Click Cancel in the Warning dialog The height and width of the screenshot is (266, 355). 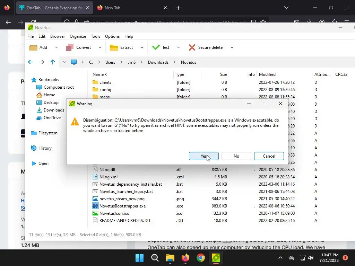[x=269, y=156]
